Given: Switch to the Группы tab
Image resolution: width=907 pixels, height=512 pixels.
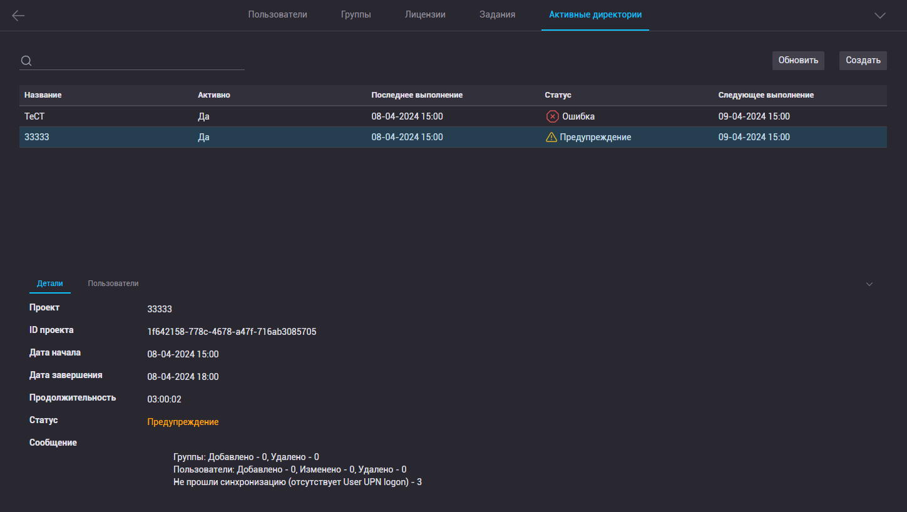Looking at the screenshot, I should pos(356,14).
